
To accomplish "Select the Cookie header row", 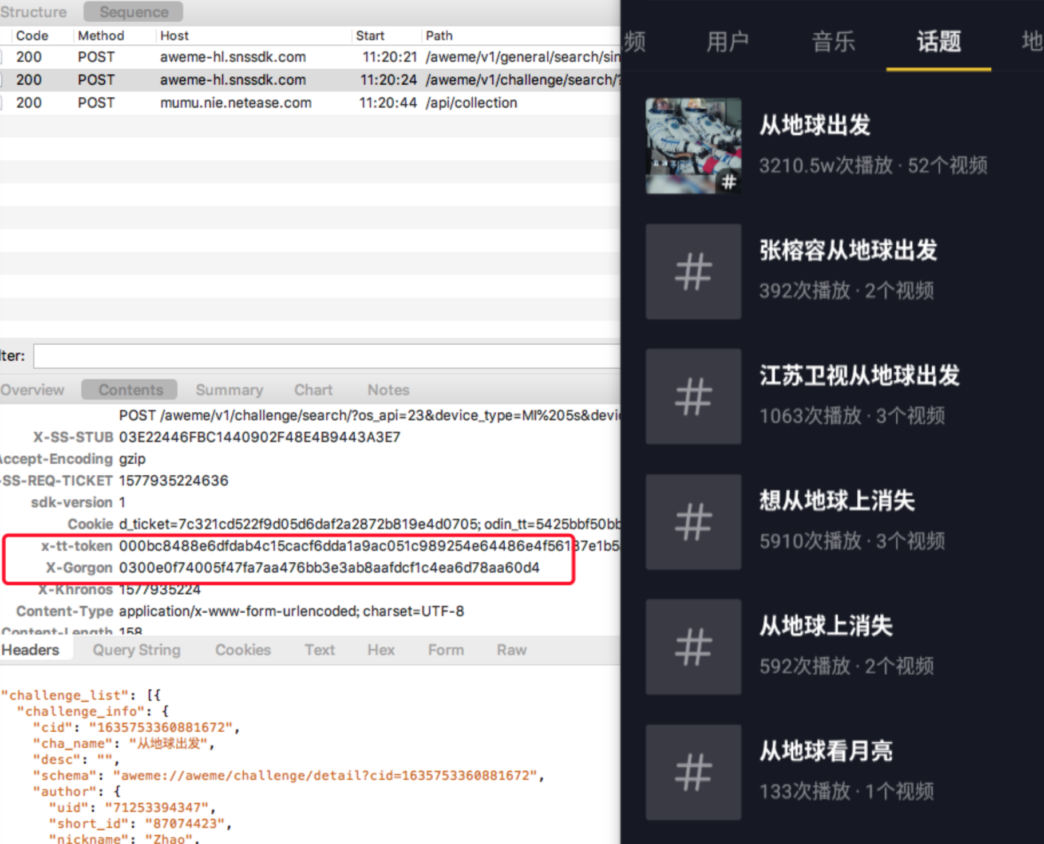I will [x=310, y=524].
